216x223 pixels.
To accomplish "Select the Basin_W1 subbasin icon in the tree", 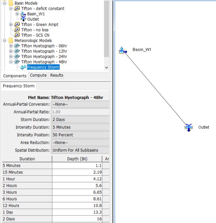I will 23,14.
